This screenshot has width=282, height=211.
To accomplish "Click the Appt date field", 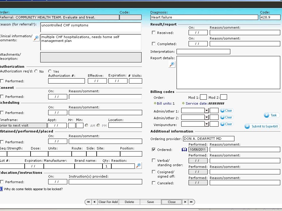I will (57, 125).
